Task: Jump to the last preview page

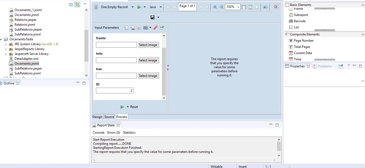Action: (x=207, y=7)
